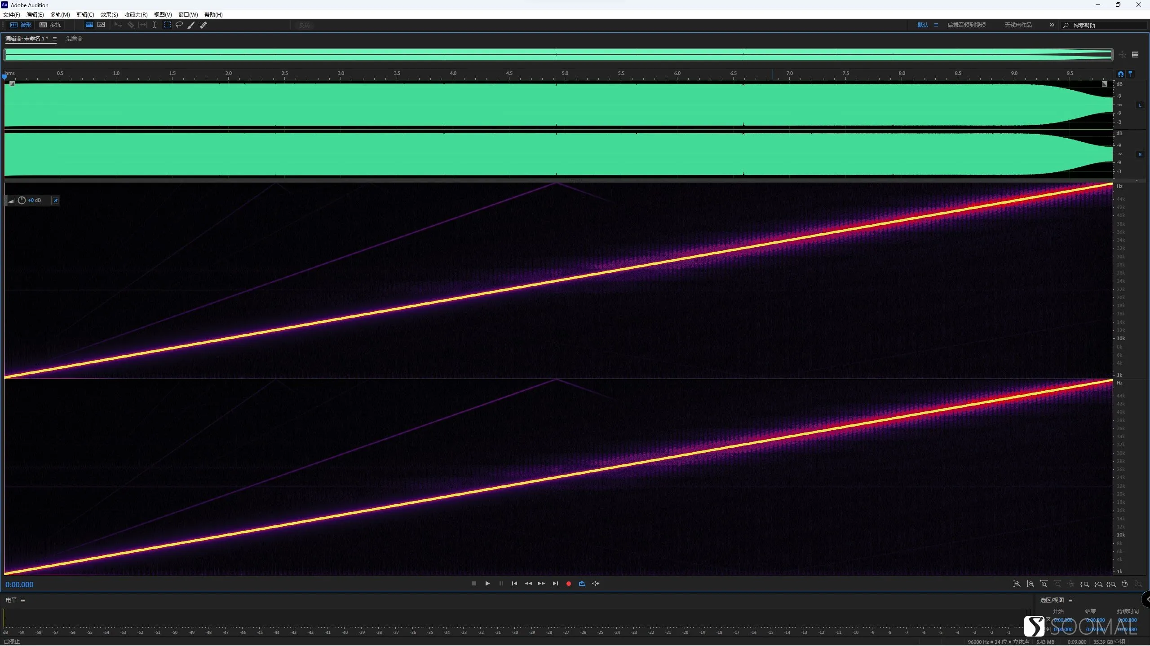Select the Spot Healing Brush tool
Image resolution: width=1150 pixels, height=646 pixels.
coord(203,25)
